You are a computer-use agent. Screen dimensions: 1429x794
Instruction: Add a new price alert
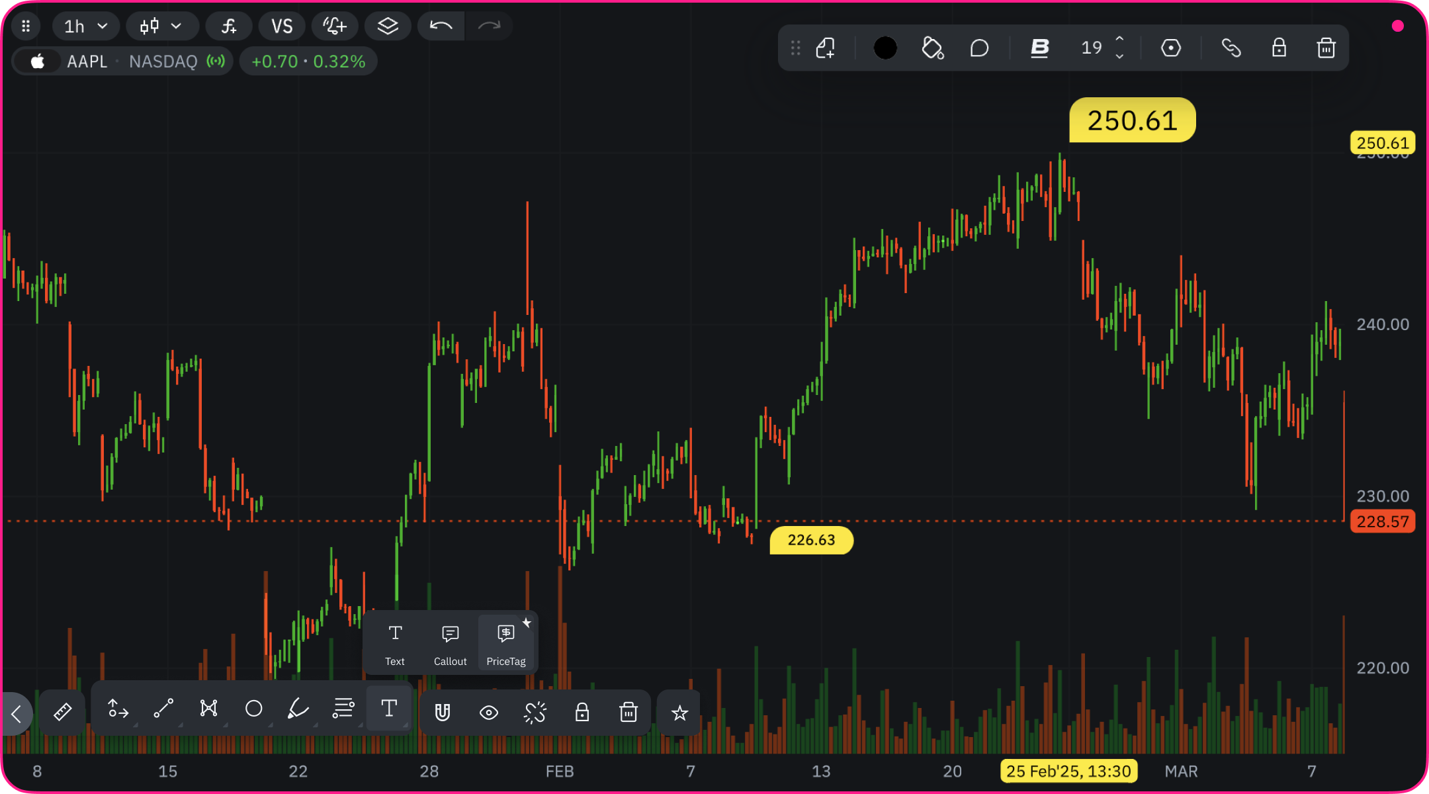pos(335,26)
